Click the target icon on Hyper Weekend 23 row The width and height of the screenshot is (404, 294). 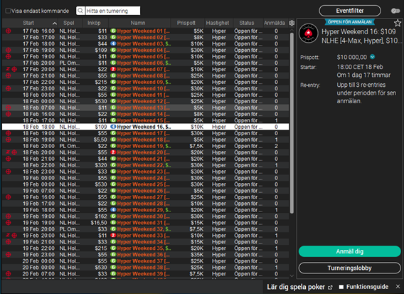(x=9, y=172)
